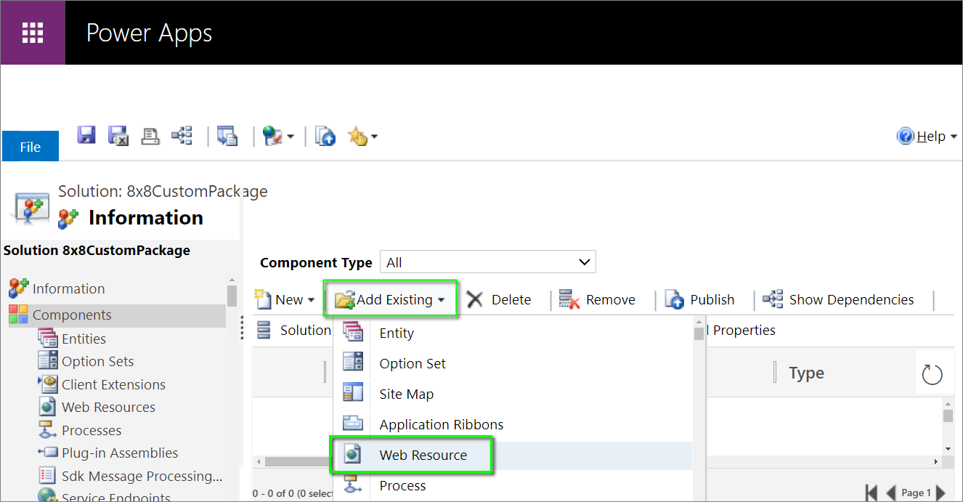Click the refresh icon beside the Type column
The height and width of the screenshot is (502, 963).
tap(932, 375)
